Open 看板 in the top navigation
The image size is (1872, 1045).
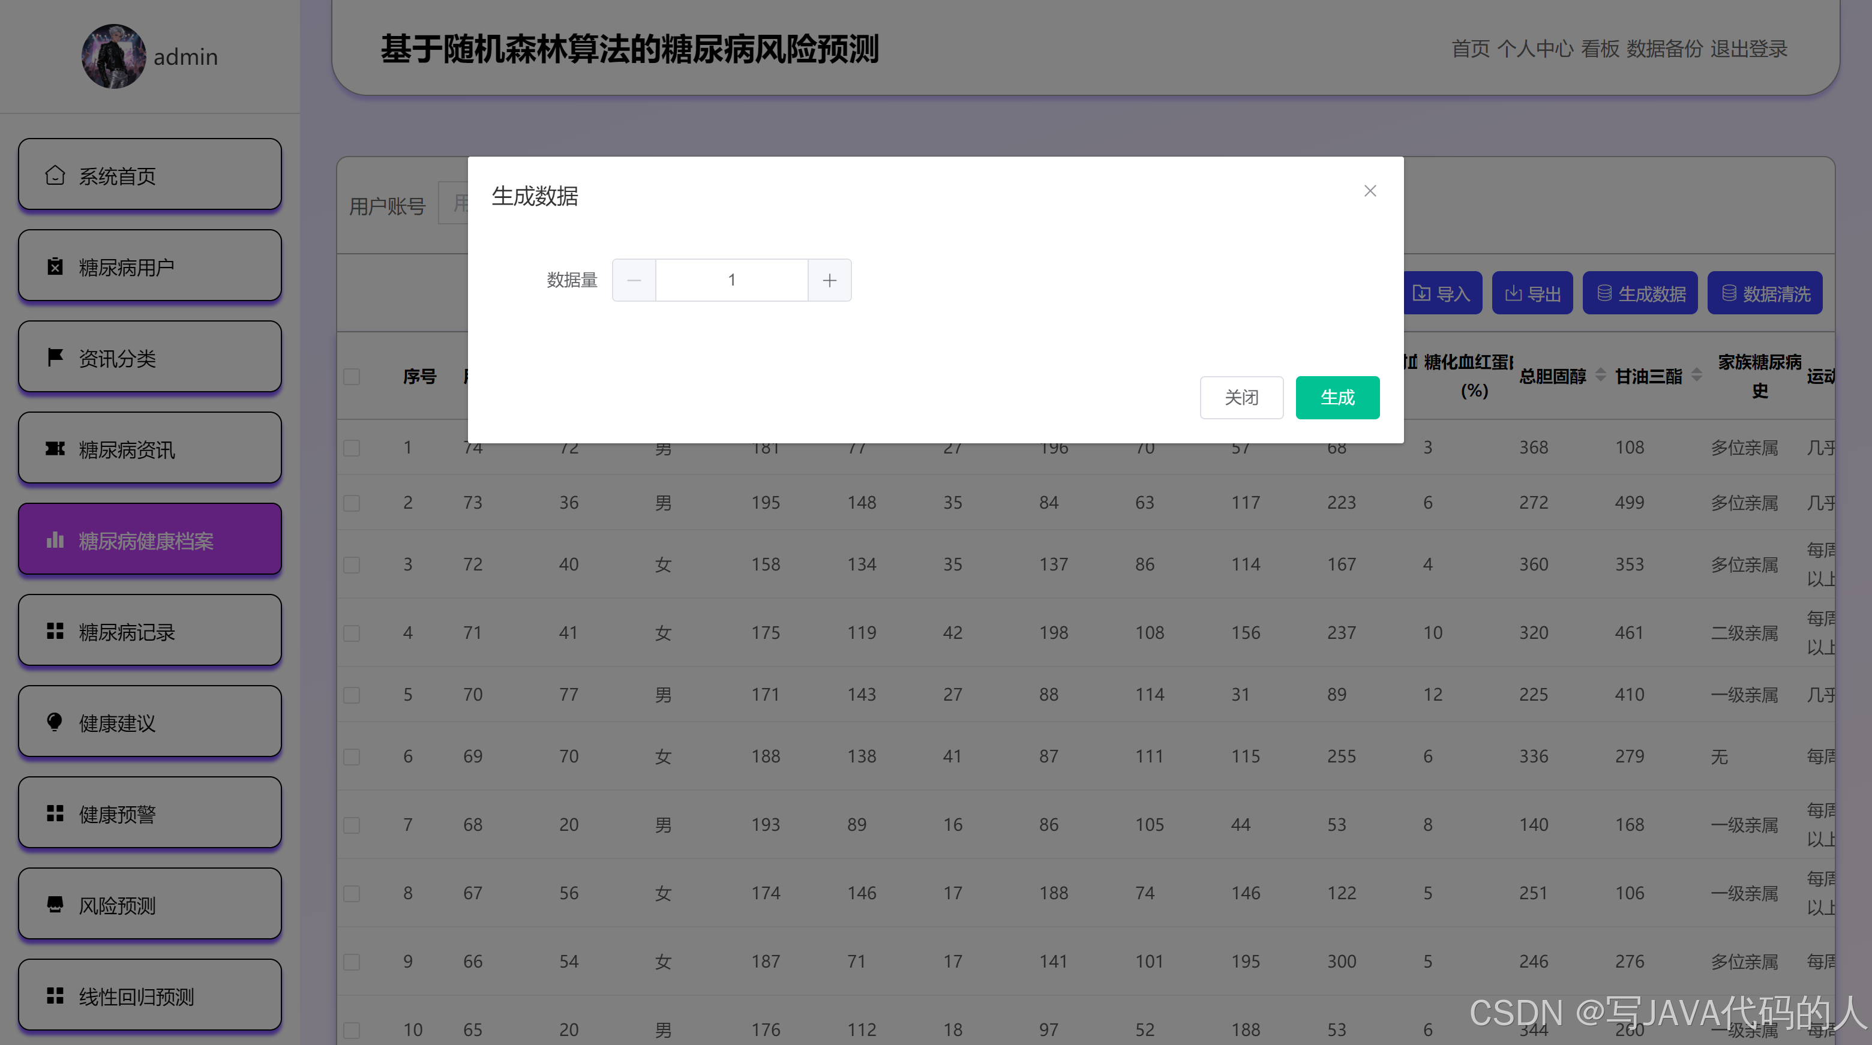[1600, 49]
